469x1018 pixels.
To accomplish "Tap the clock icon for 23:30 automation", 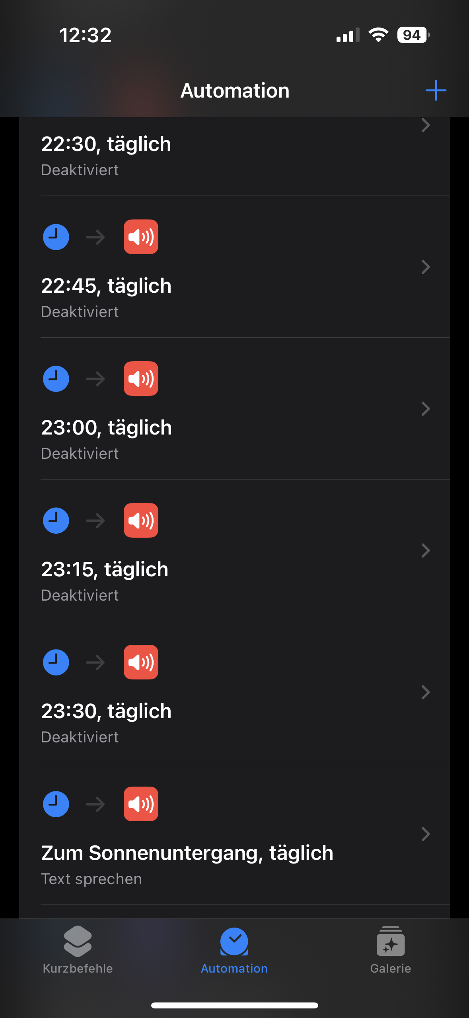I will pos(56,662).
